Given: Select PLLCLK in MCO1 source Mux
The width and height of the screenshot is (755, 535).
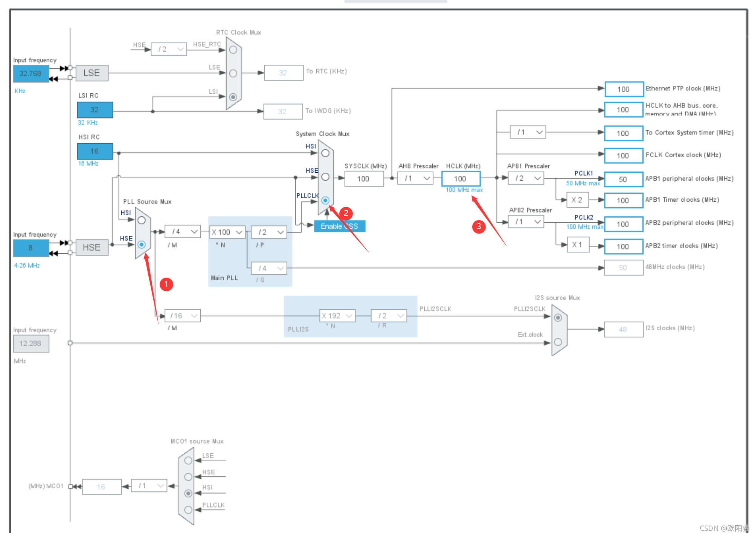Looking at the screenshot, I should [188, 510].
